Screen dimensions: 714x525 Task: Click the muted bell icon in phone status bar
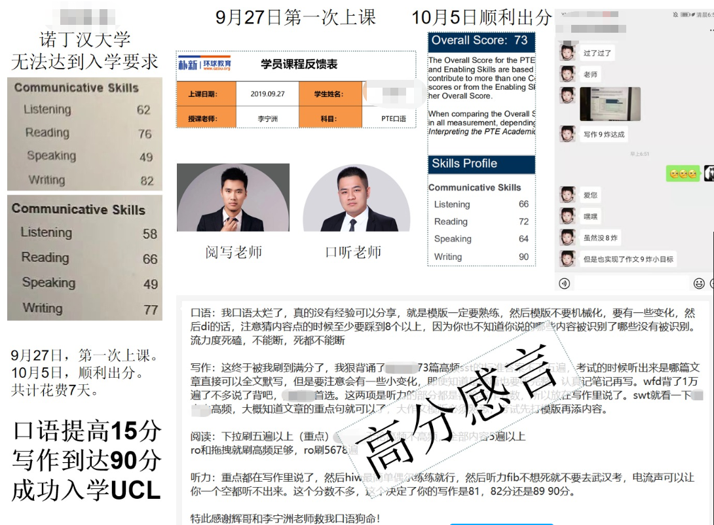(675, 14)
